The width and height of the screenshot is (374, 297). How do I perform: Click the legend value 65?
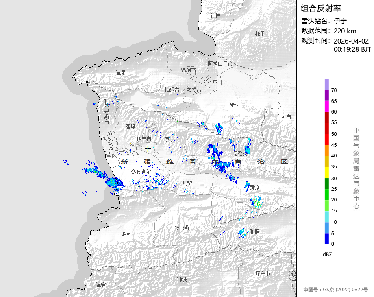[x=334, y=101]
